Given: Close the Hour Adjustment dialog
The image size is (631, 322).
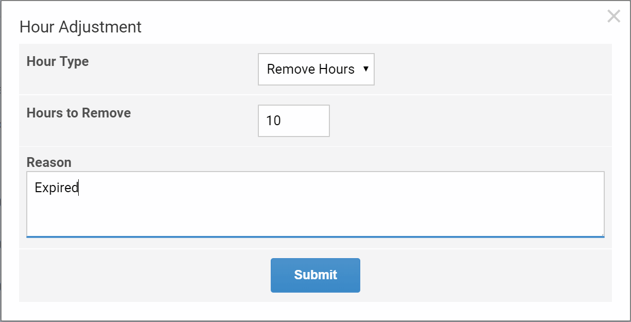Looking at the screenshot, I should [614, 16].
